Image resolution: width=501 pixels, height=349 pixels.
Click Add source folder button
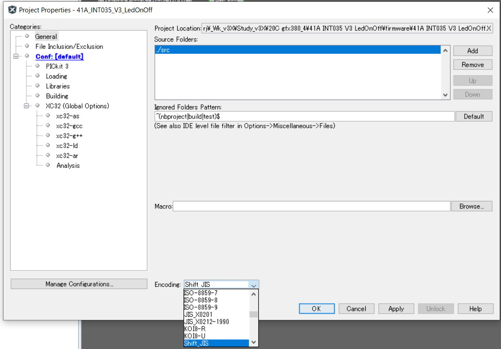click(x=472, y=51)
